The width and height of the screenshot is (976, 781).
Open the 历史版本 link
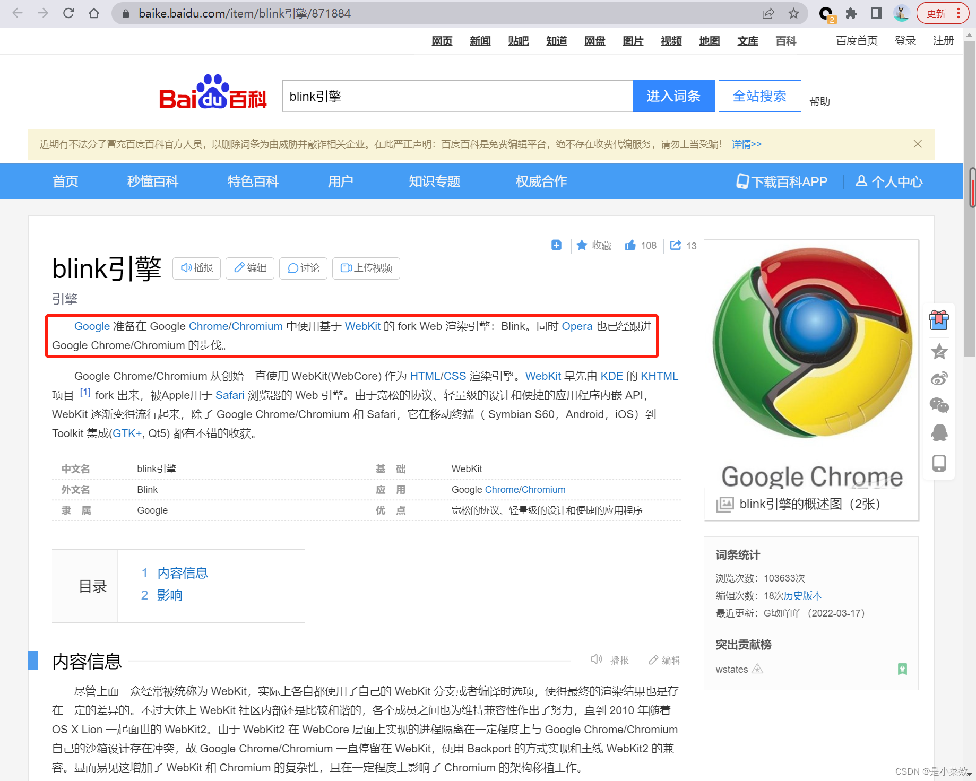pos(803,595)
